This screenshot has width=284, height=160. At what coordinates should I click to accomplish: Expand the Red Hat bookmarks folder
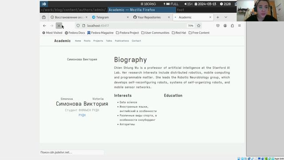179,33
